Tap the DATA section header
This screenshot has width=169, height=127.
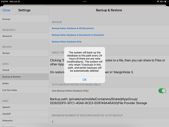[x=6, y=64]
